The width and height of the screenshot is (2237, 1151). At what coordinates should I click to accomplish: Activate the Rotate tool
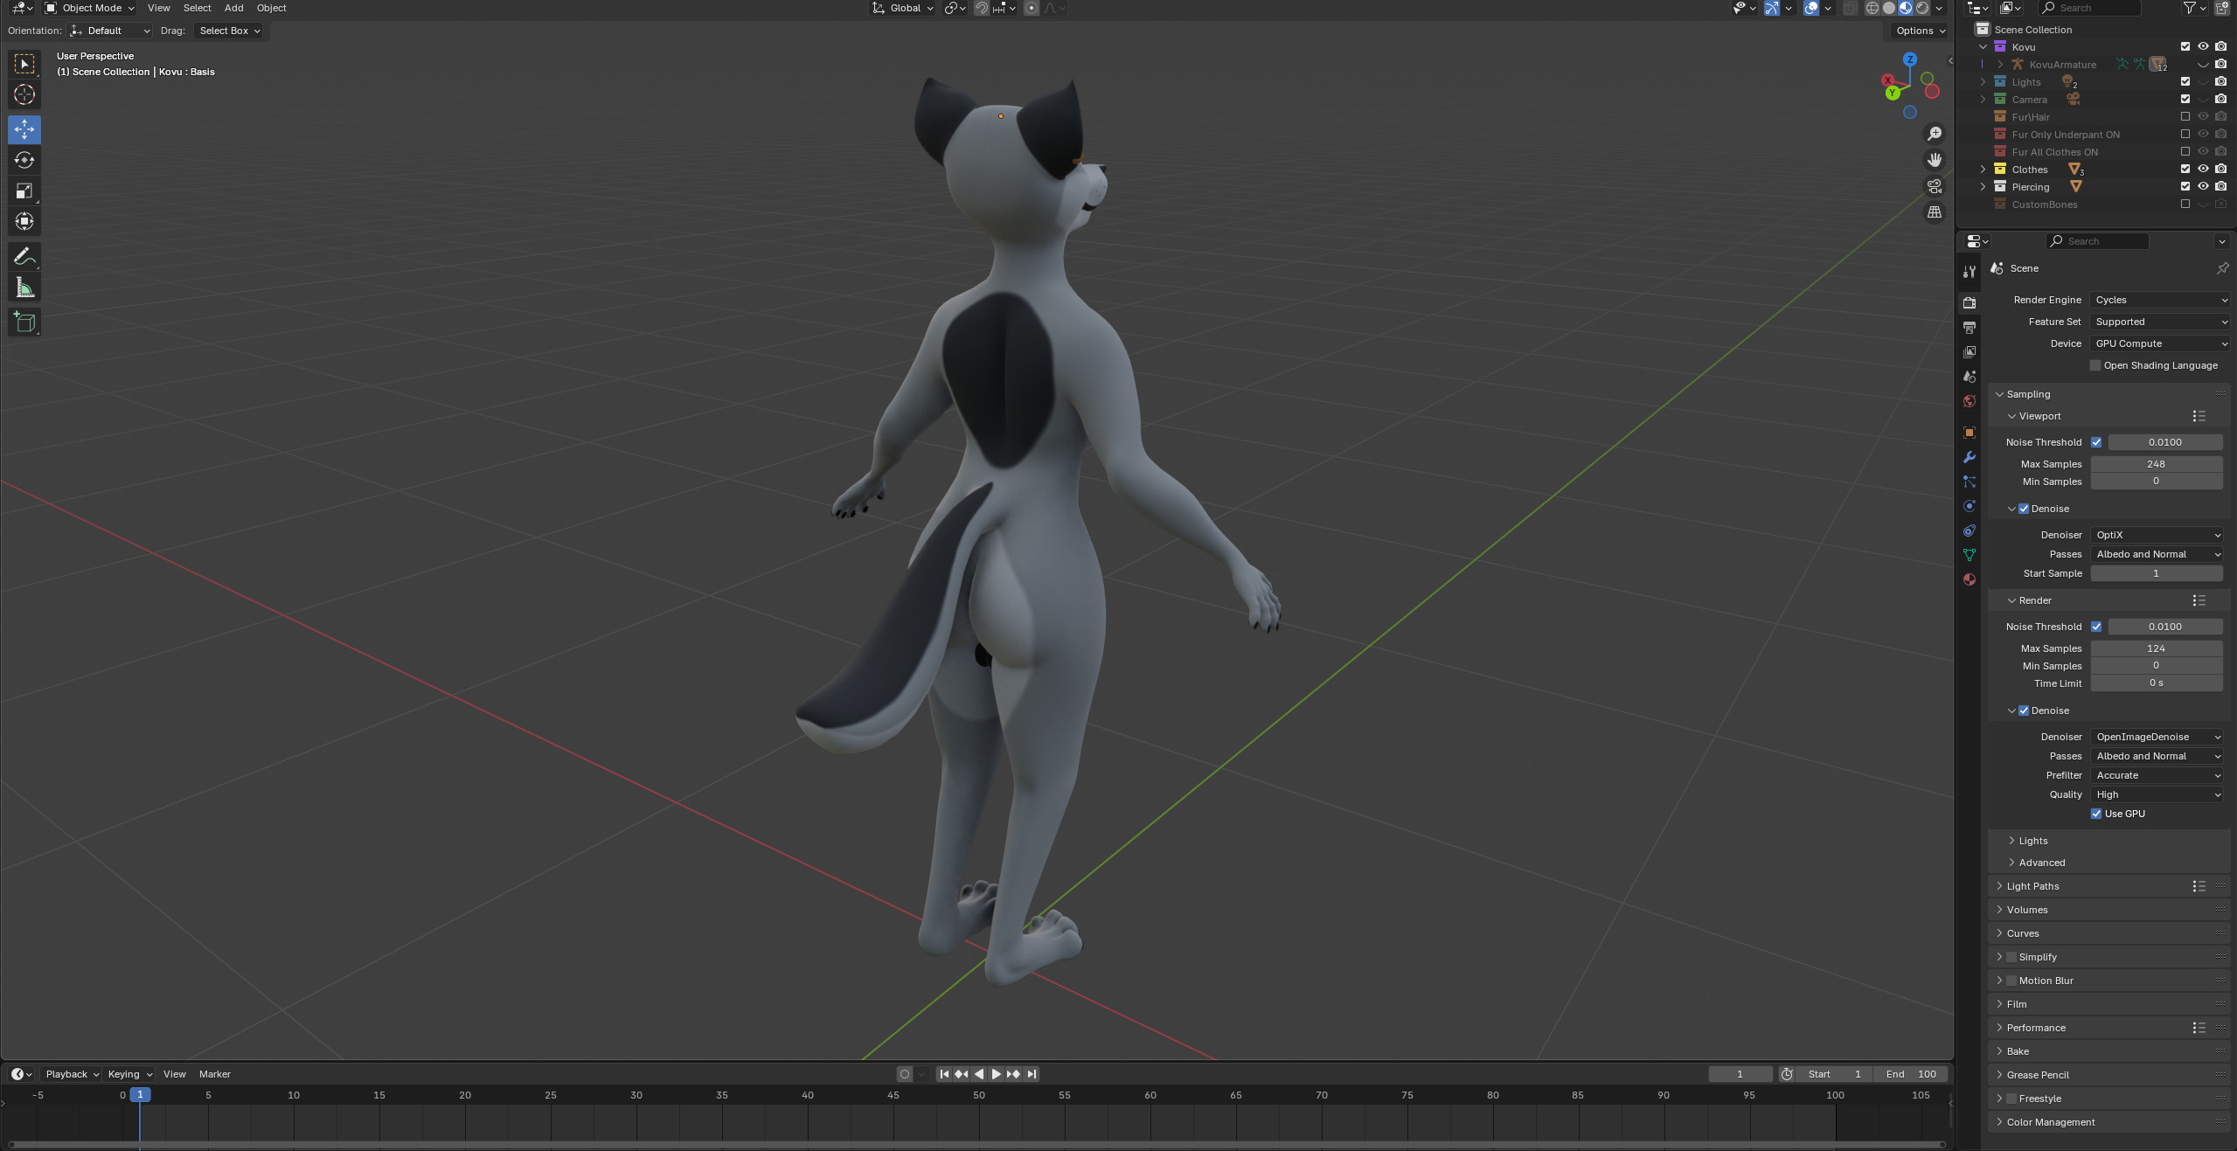(24, 160)
